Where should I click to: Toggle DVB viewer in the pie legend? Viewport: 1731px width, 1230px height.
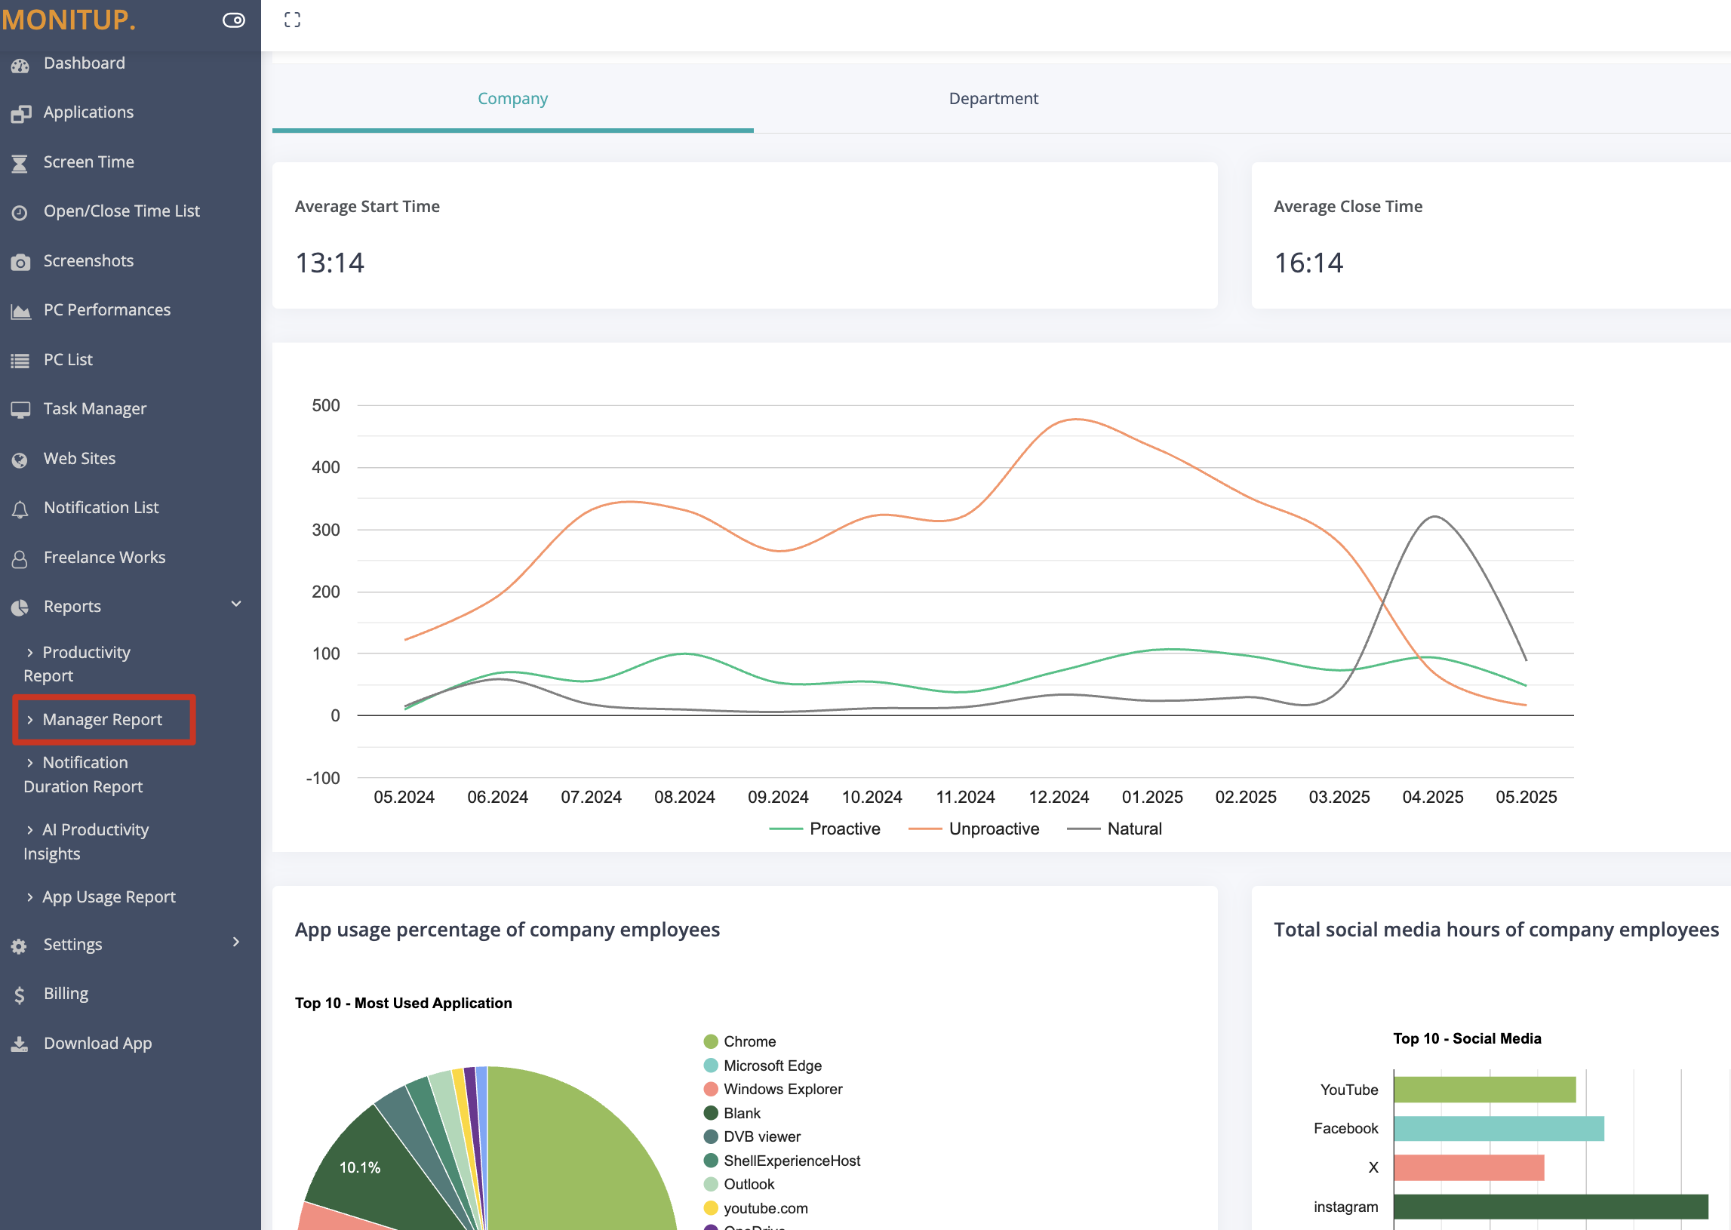752,1137
